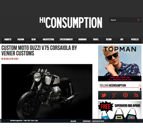Screen dimensions: 143x131
Task: Open the Topman advertisement banner
Action: (x=120, y=63)
